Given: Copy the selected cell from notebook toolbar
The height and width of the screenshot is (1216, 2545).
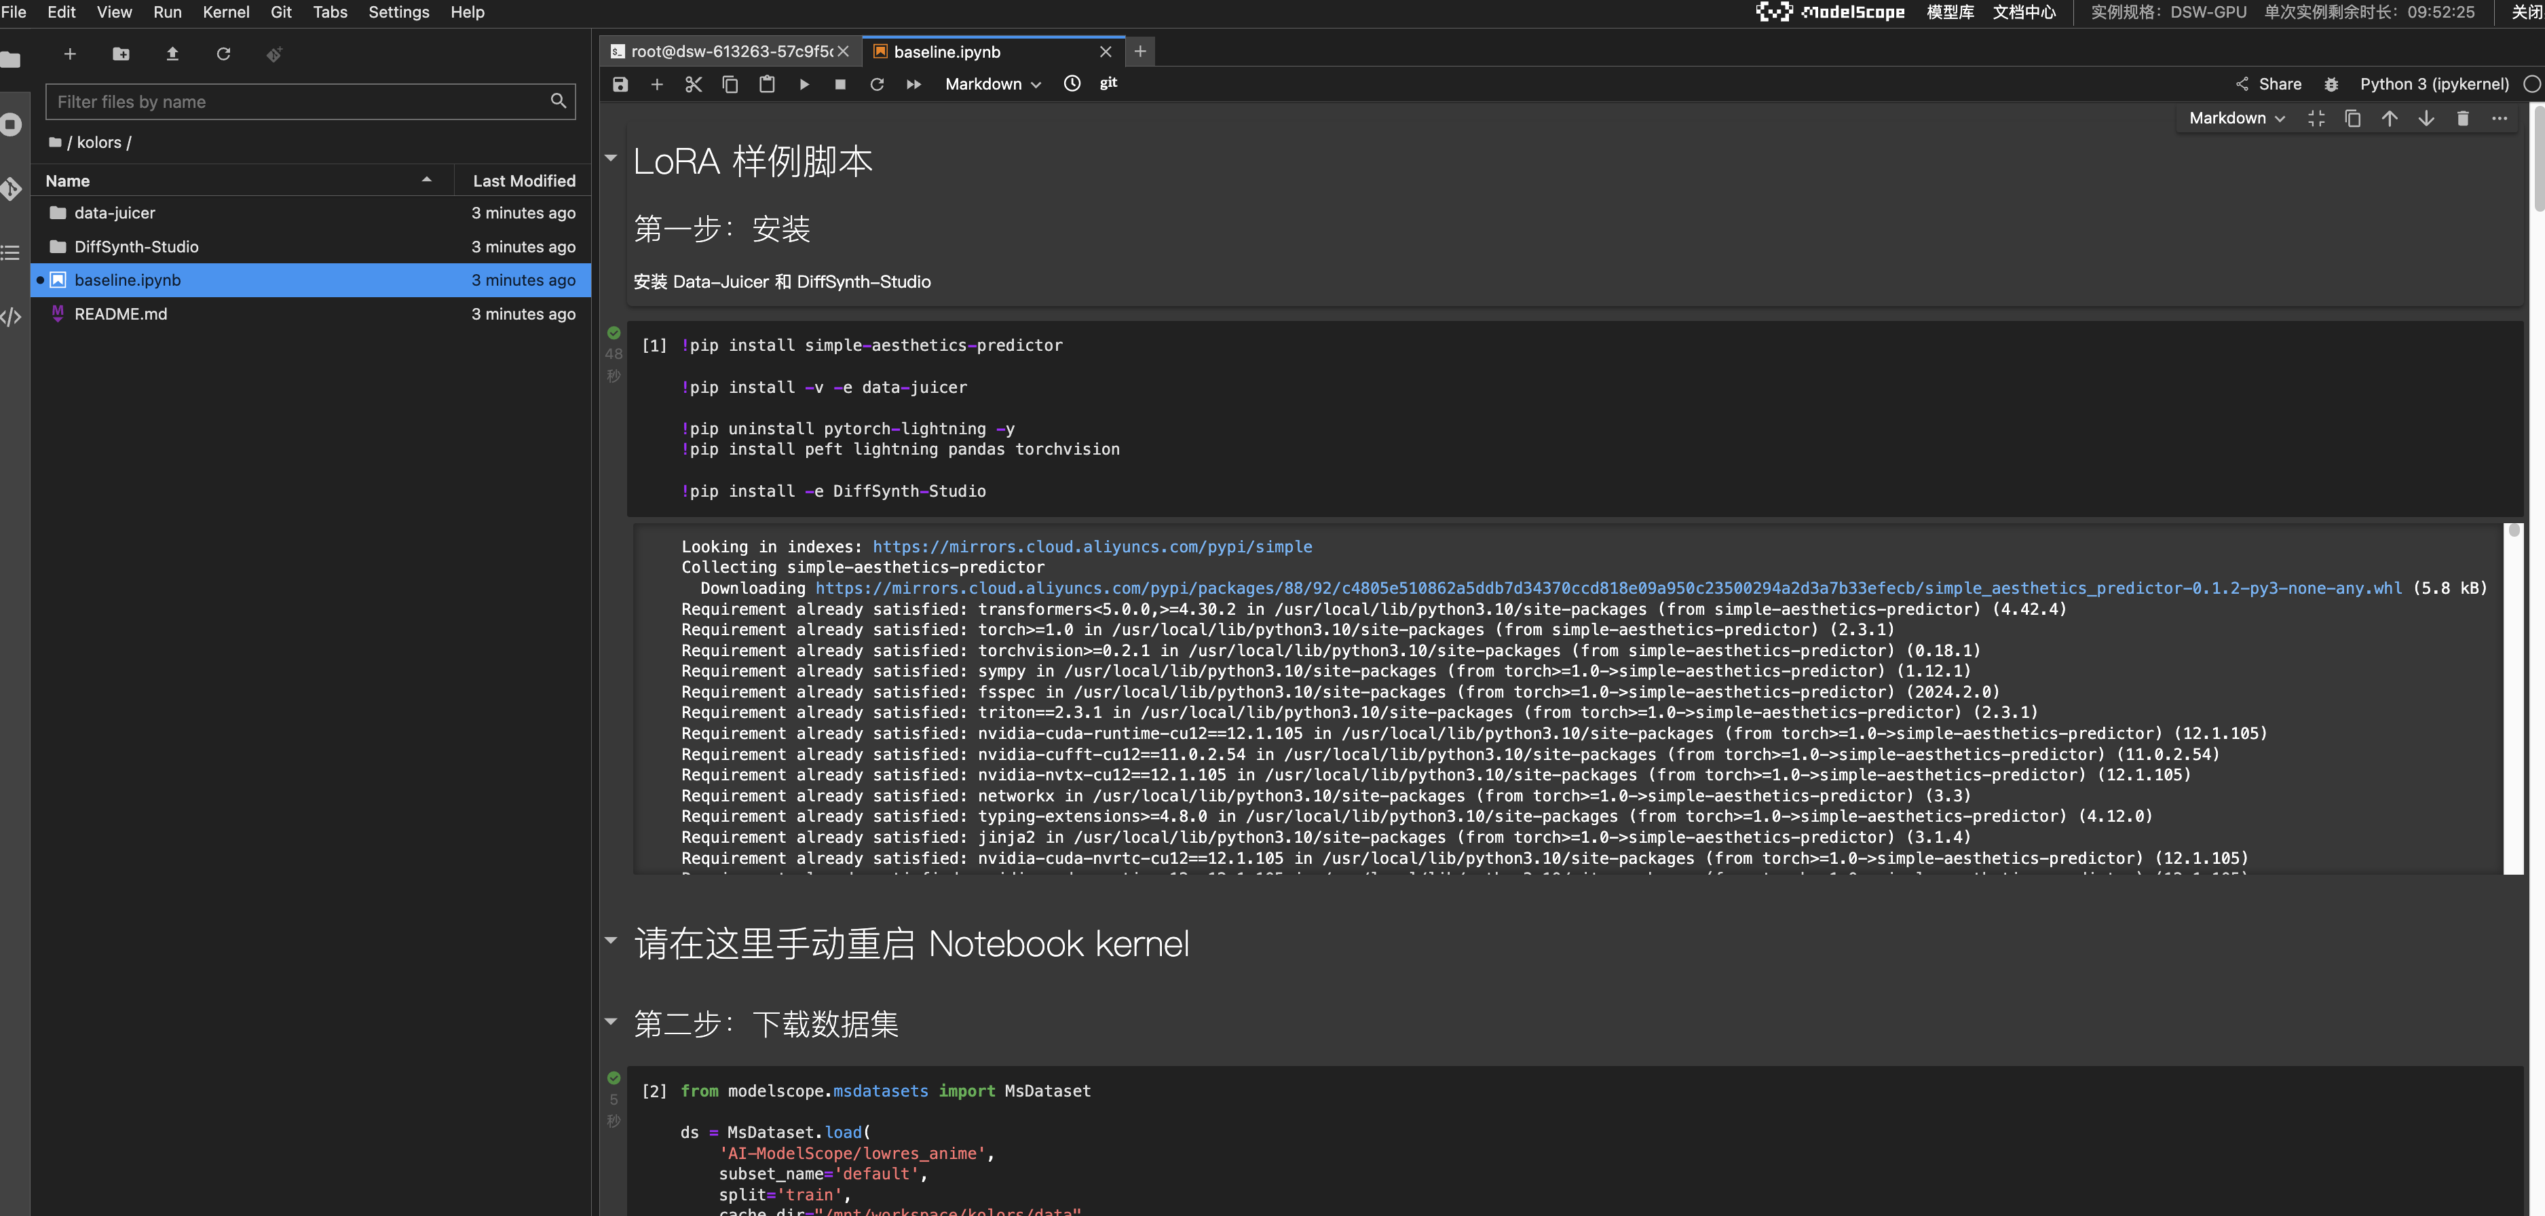Looking at the screenshot, I should coord(730,84).
